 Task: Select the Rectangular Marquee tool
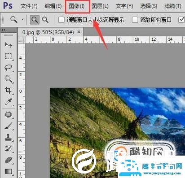[8, 56]
